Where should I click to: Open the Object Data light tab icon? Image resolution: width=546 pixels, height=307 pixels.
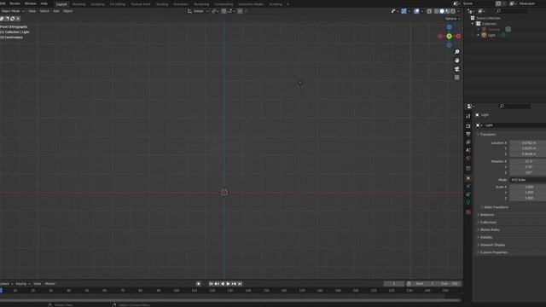click(468, 202)
